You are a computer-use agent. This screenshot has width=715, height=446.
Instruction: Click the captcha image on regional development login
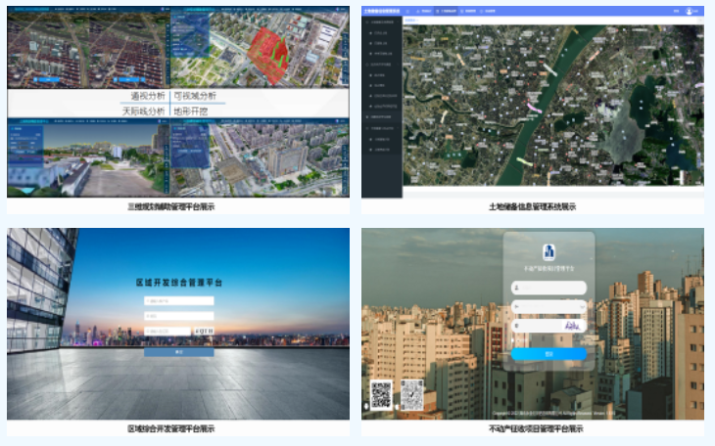coord(204,332)
